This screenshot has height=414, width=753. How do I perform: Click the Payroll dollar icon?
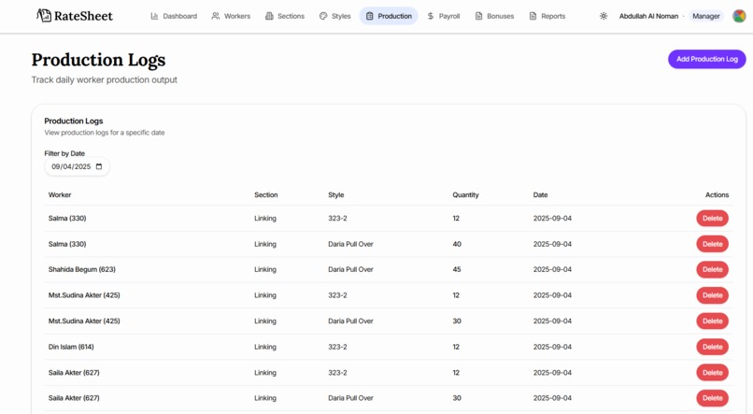pyautogui.click(x=431, y=16)
